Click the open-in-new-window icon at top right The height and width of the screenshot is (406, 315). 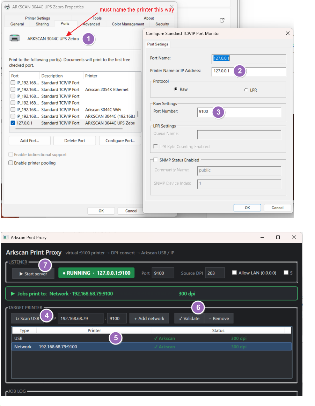222,20
